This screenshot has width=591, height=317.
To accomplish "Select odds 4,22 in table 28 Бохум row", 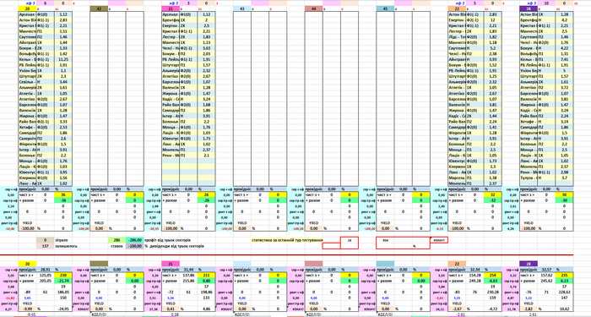I will click(564, 48).
